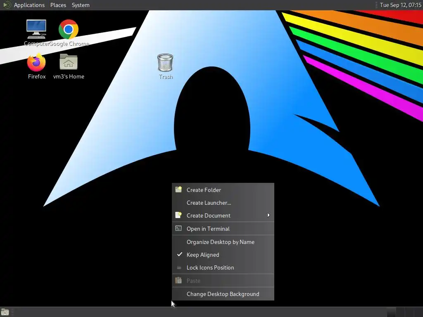
Task: Open the System menu
Action: click(81, 5)
